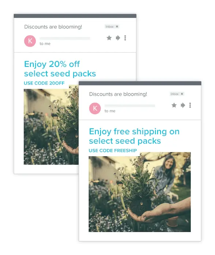Click the USE CODE 20OFF text
215x255 pixels.
pos(44,83)
